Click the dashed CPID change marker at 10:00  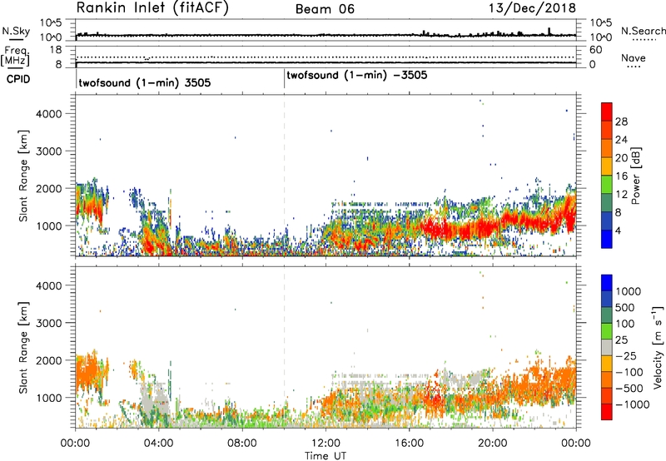(x=284, y=174)
